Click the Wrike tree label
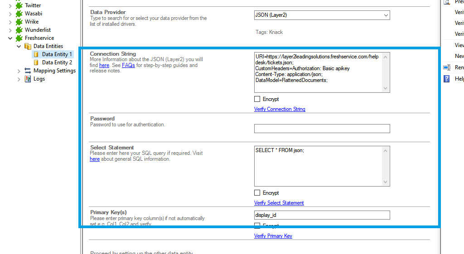Screen dimensions: 464x254 32,22
